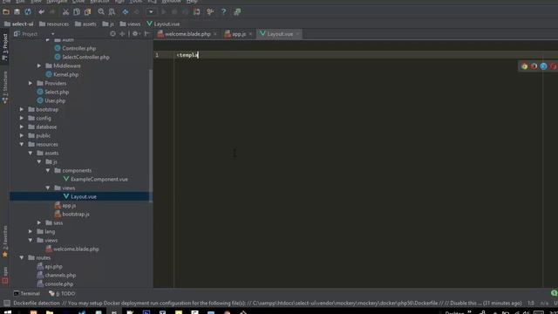Click the Run play icon
Image resolution: width=558 pixels, height=314 pixels.
(164, 11)
